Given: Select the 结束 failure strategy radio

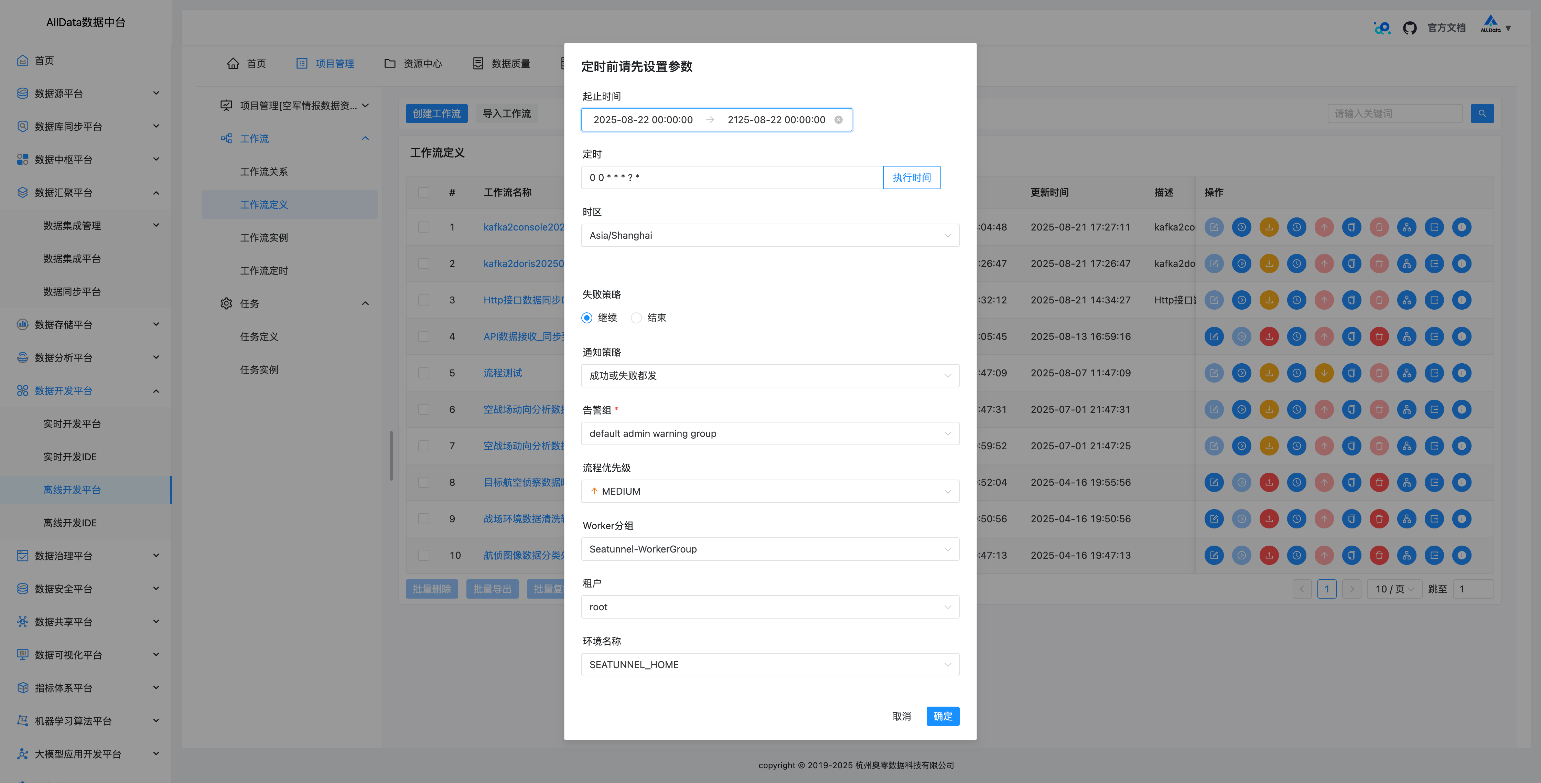Looking at the screenshot, I should click(x=636, y=318).
